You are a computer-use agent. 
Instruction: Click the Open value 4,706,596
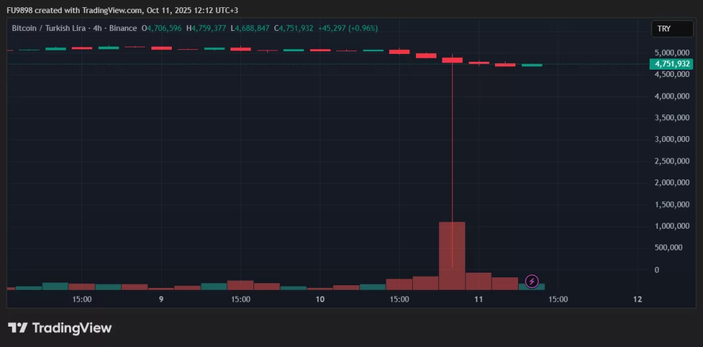coord(163,28)
